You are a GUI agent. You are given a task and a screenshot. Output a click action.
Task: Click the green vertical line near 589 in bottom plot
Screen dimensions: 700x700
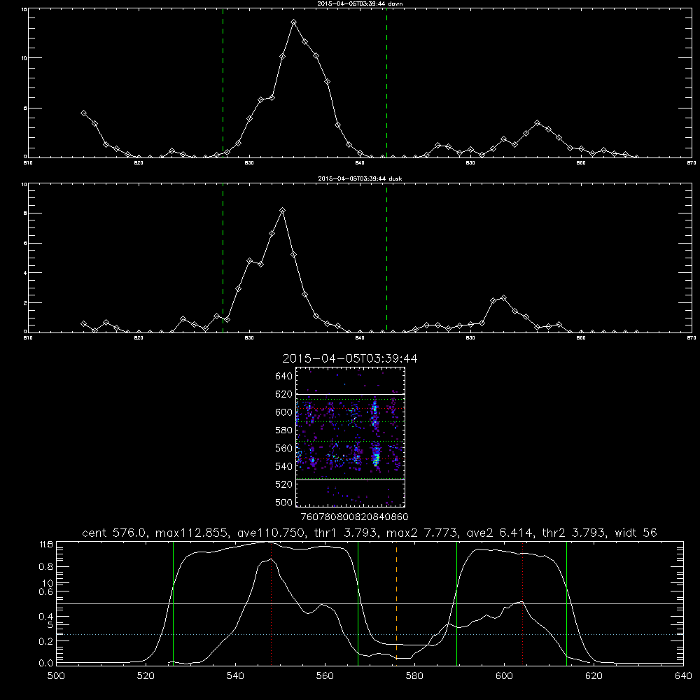pos(456,603)
